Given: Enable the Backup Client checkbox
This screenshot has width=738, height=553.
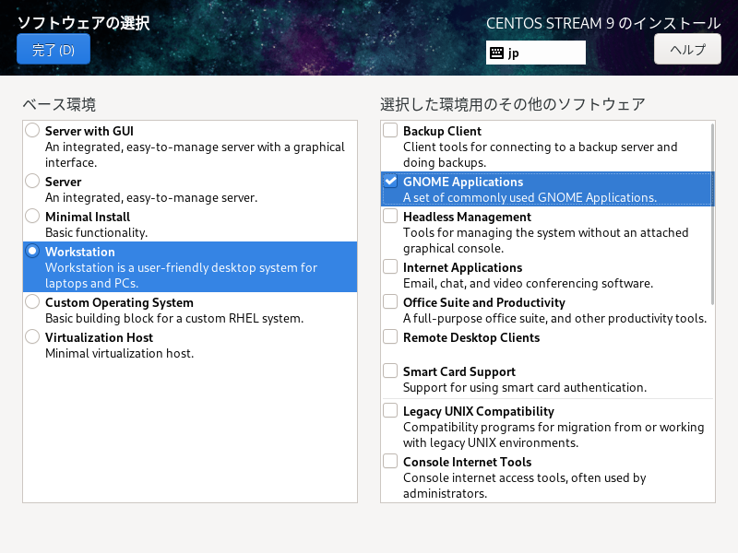Looking at the screenshot, I should [390, 130].
